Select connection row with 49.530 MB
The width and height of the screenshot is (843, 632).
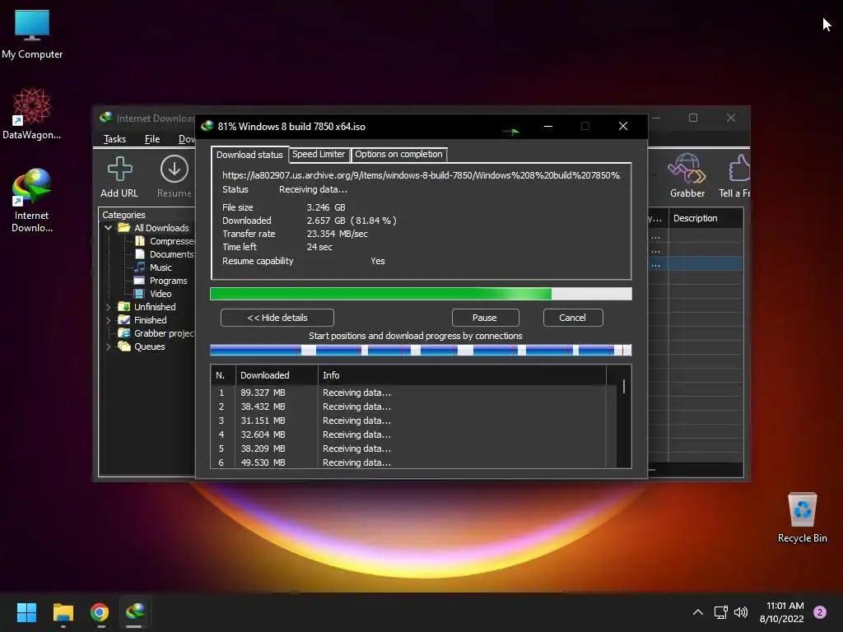(x=413, y=462)
